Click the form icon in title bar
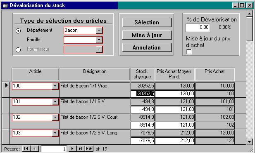The height and width of the screenshot is (153, 255). pyautogui.click(x=5, y=5)
